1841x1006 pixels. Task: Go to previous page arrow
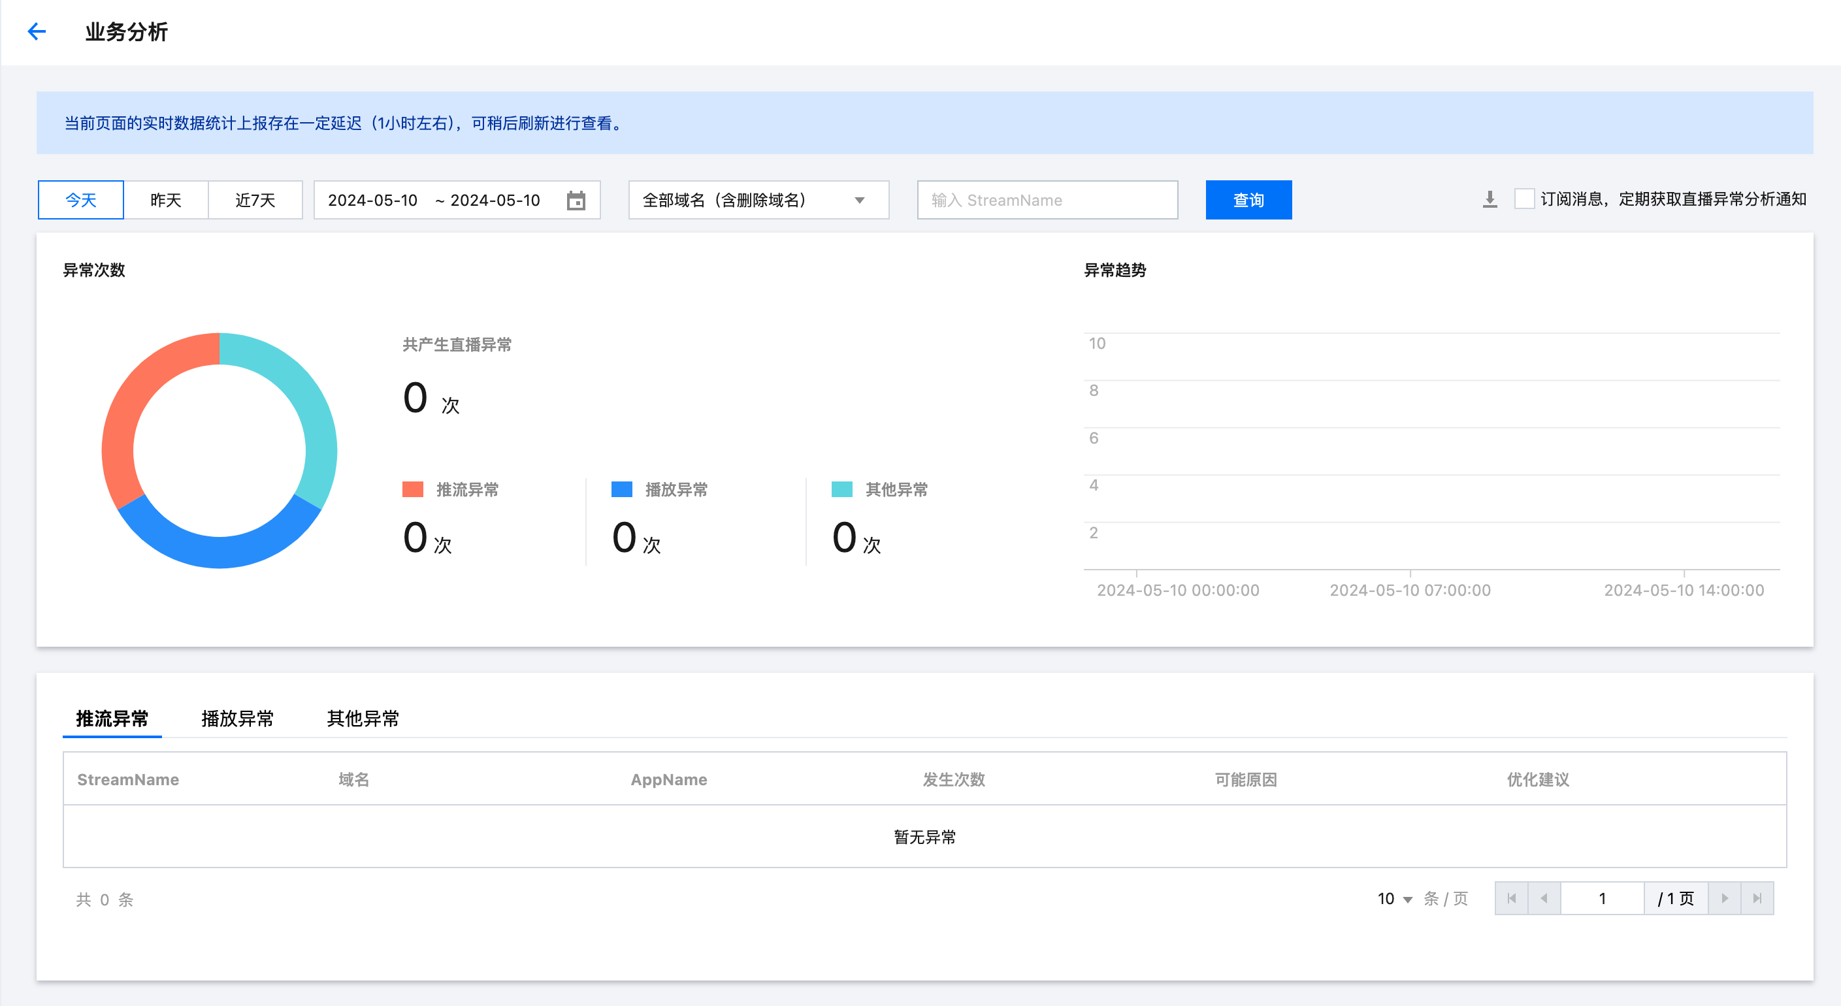coord(1544,898)
